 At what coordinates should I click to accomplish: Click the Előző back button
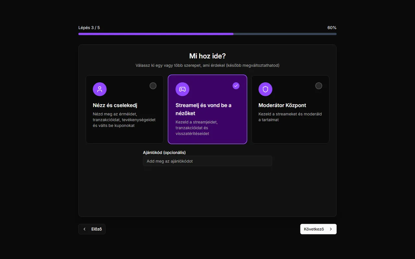click(x=92, y=229)
